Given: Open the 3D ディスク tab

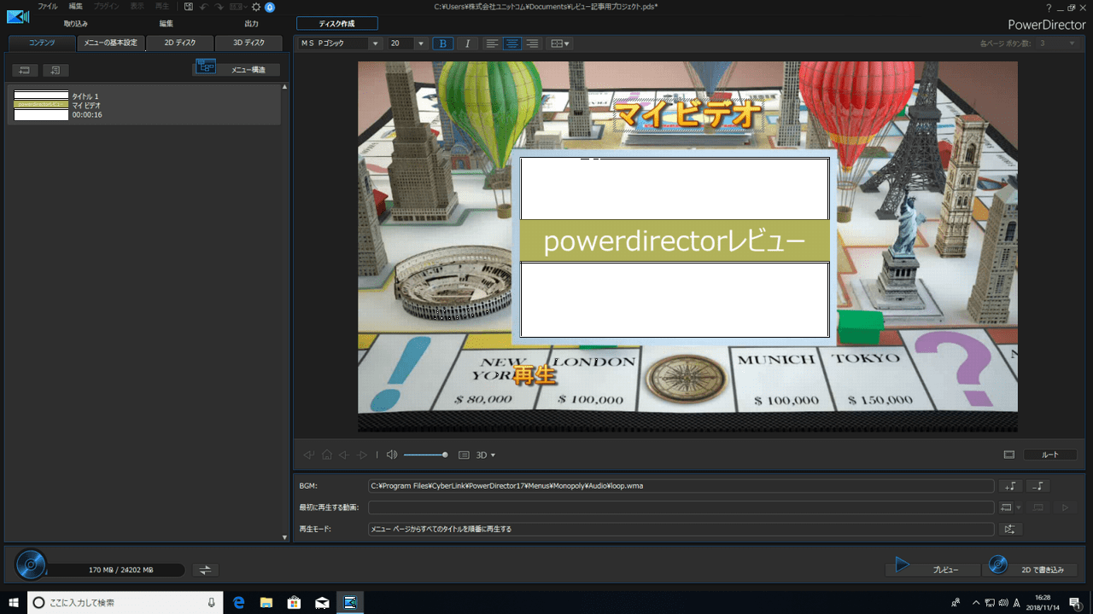Looking at the screenshot, I should (248, 43).
